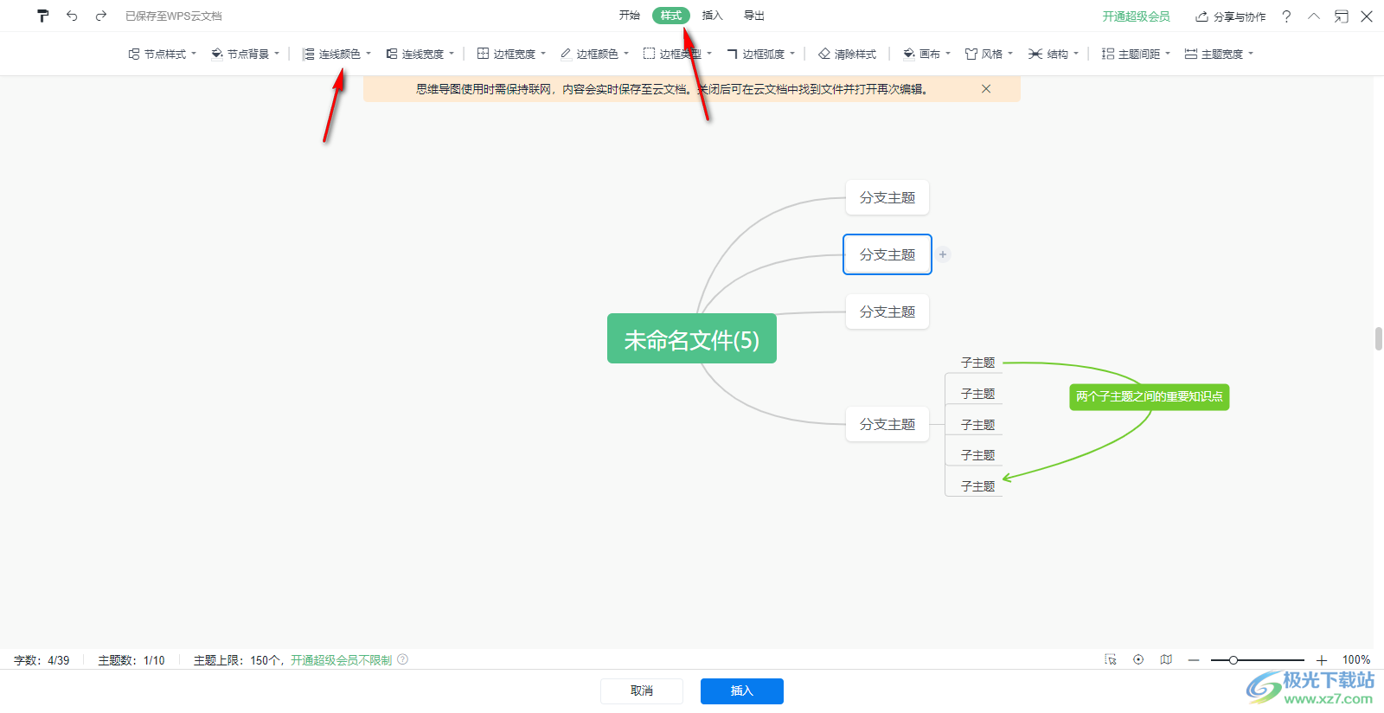Click the highlighted 分支主题 node
This screenshot has height=713, width=1384.
[x=887, y=254]
